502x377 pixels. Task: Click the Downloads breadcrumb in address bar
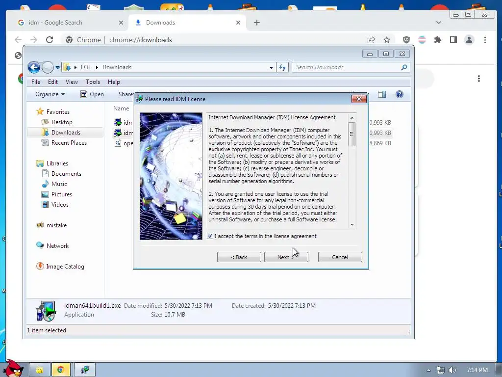coord(117,67)
